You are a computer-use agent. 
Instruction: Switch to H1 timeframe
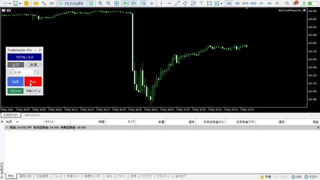tap(261, 3)
